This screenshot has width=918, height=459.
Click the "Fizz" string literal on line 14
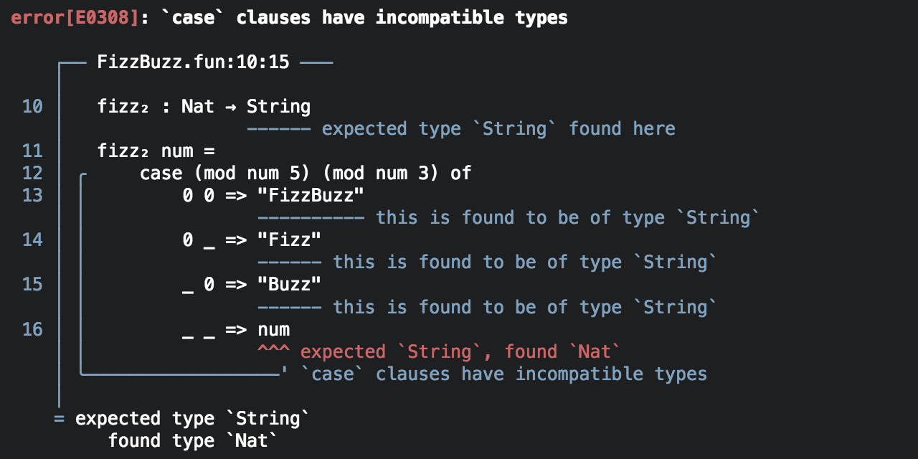click(290, 240)
